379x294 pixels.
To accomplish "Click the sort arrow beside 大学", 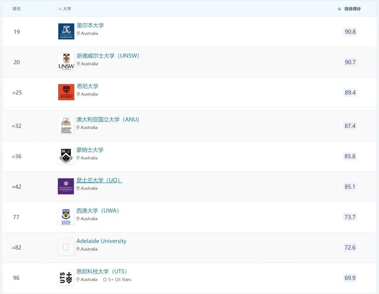I will tap(60, 8).
